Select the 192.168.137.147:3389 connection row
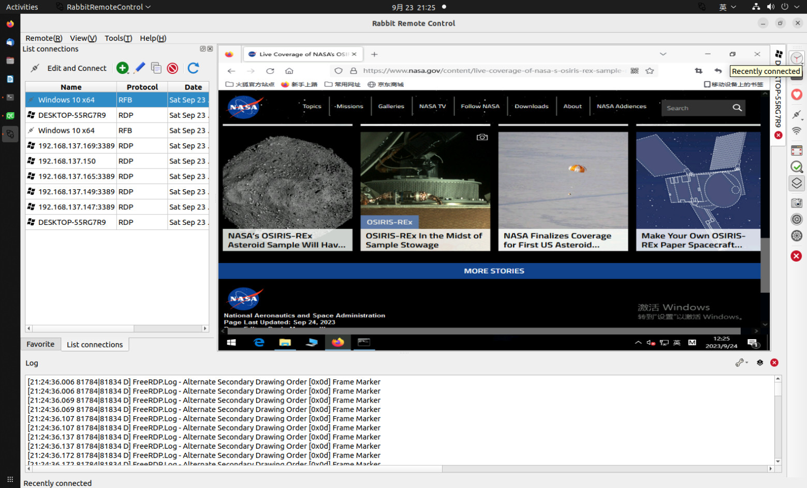Image resolution: width=807 pixels, height=488 pixels. (117, 207)
